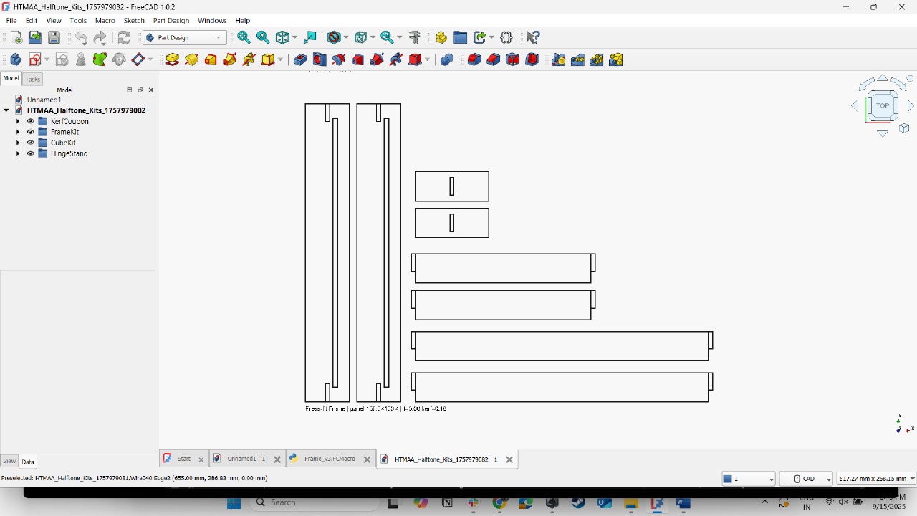Open the CAD navigation style dropdown
Screen dimensions: 917x516
pyautogui.click(x=807, y=479)
